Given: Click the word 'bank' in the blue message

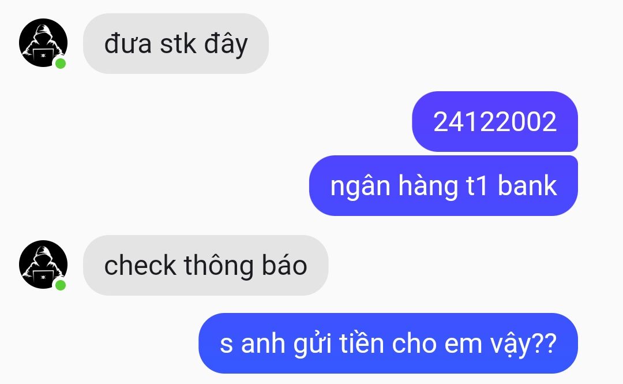Looking at the screenshot, I should coord(527,185).
